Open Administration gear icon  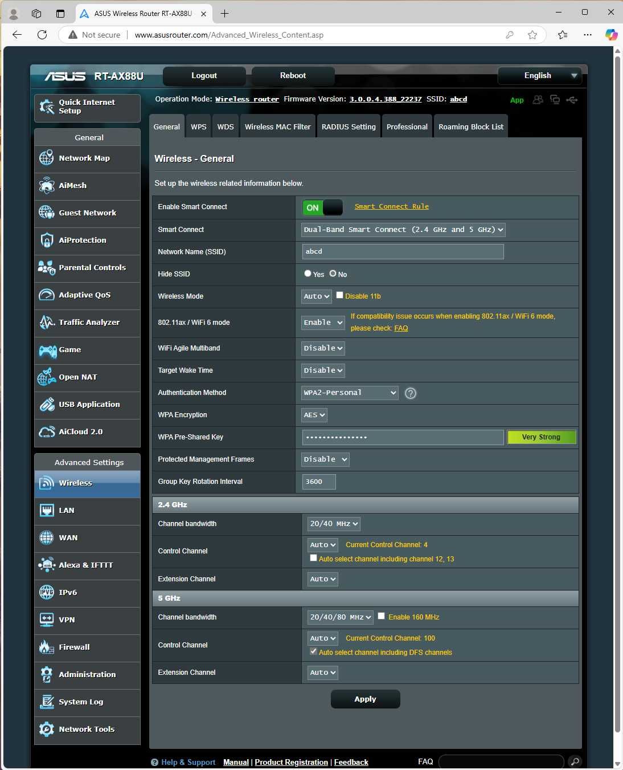click(x=47, y=674)
